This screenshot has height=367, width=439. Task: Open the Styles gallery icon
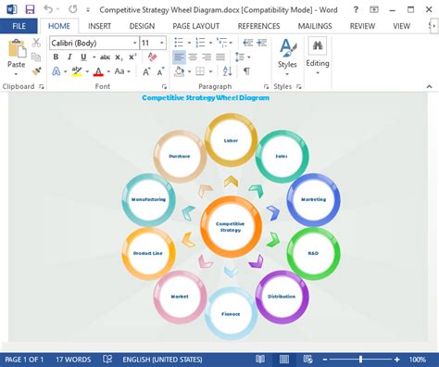287,48
